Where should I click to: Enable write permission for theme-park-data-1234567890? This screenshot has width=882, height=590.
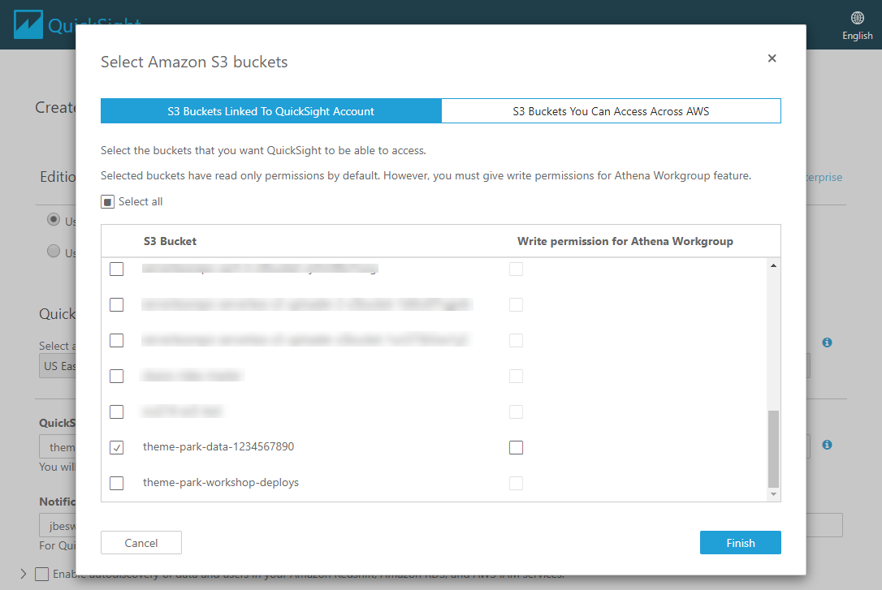coord(516,447)
